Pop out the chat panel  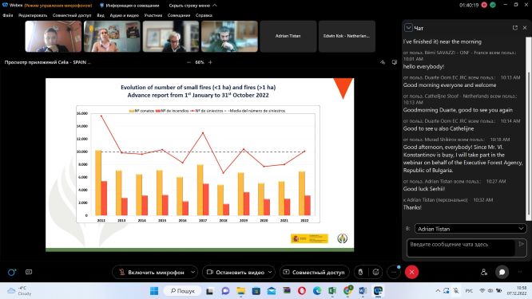(x=514, y=28)
